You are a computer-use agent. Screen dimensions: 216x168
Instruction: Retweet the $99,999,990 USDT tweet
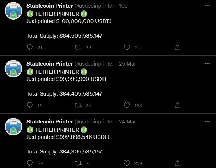pos(78,105)
